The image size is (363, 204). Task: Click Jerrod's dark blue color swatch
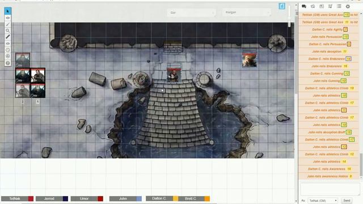point(65,198)
